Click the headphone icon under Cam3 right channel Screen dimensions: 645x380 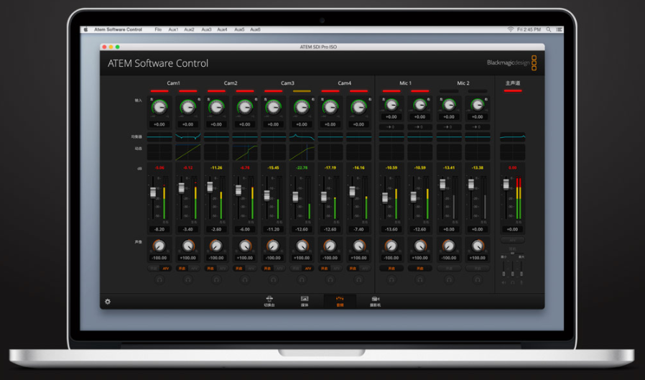(x=302, y=279)
